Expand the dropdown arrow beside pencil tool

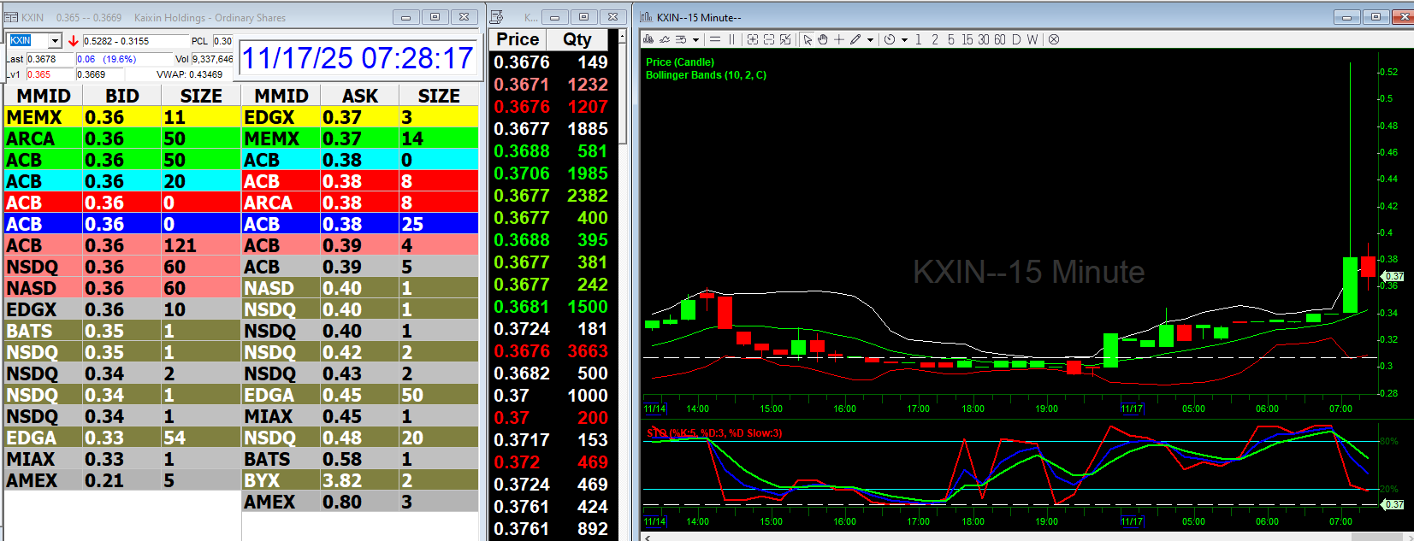(870, 39)
